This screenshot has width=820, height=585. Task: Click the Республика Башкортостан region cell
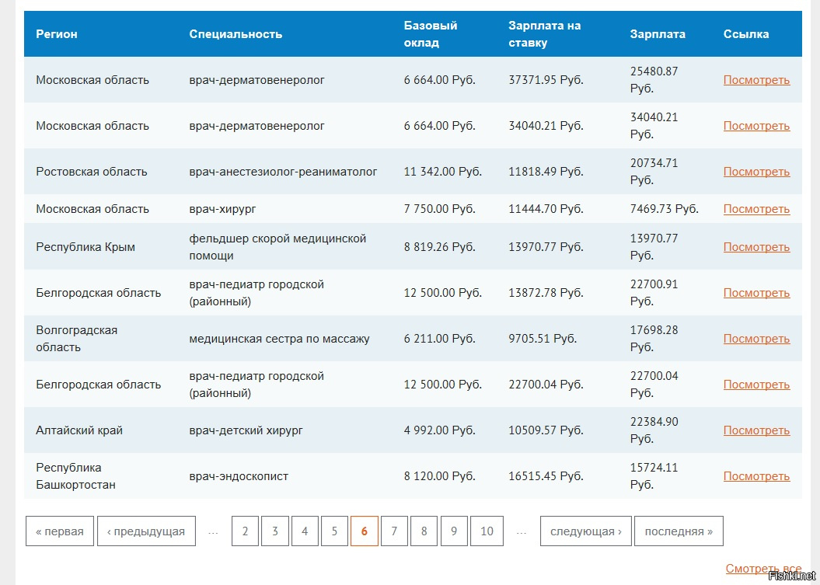pyautogui.click(x=75, y=476)
